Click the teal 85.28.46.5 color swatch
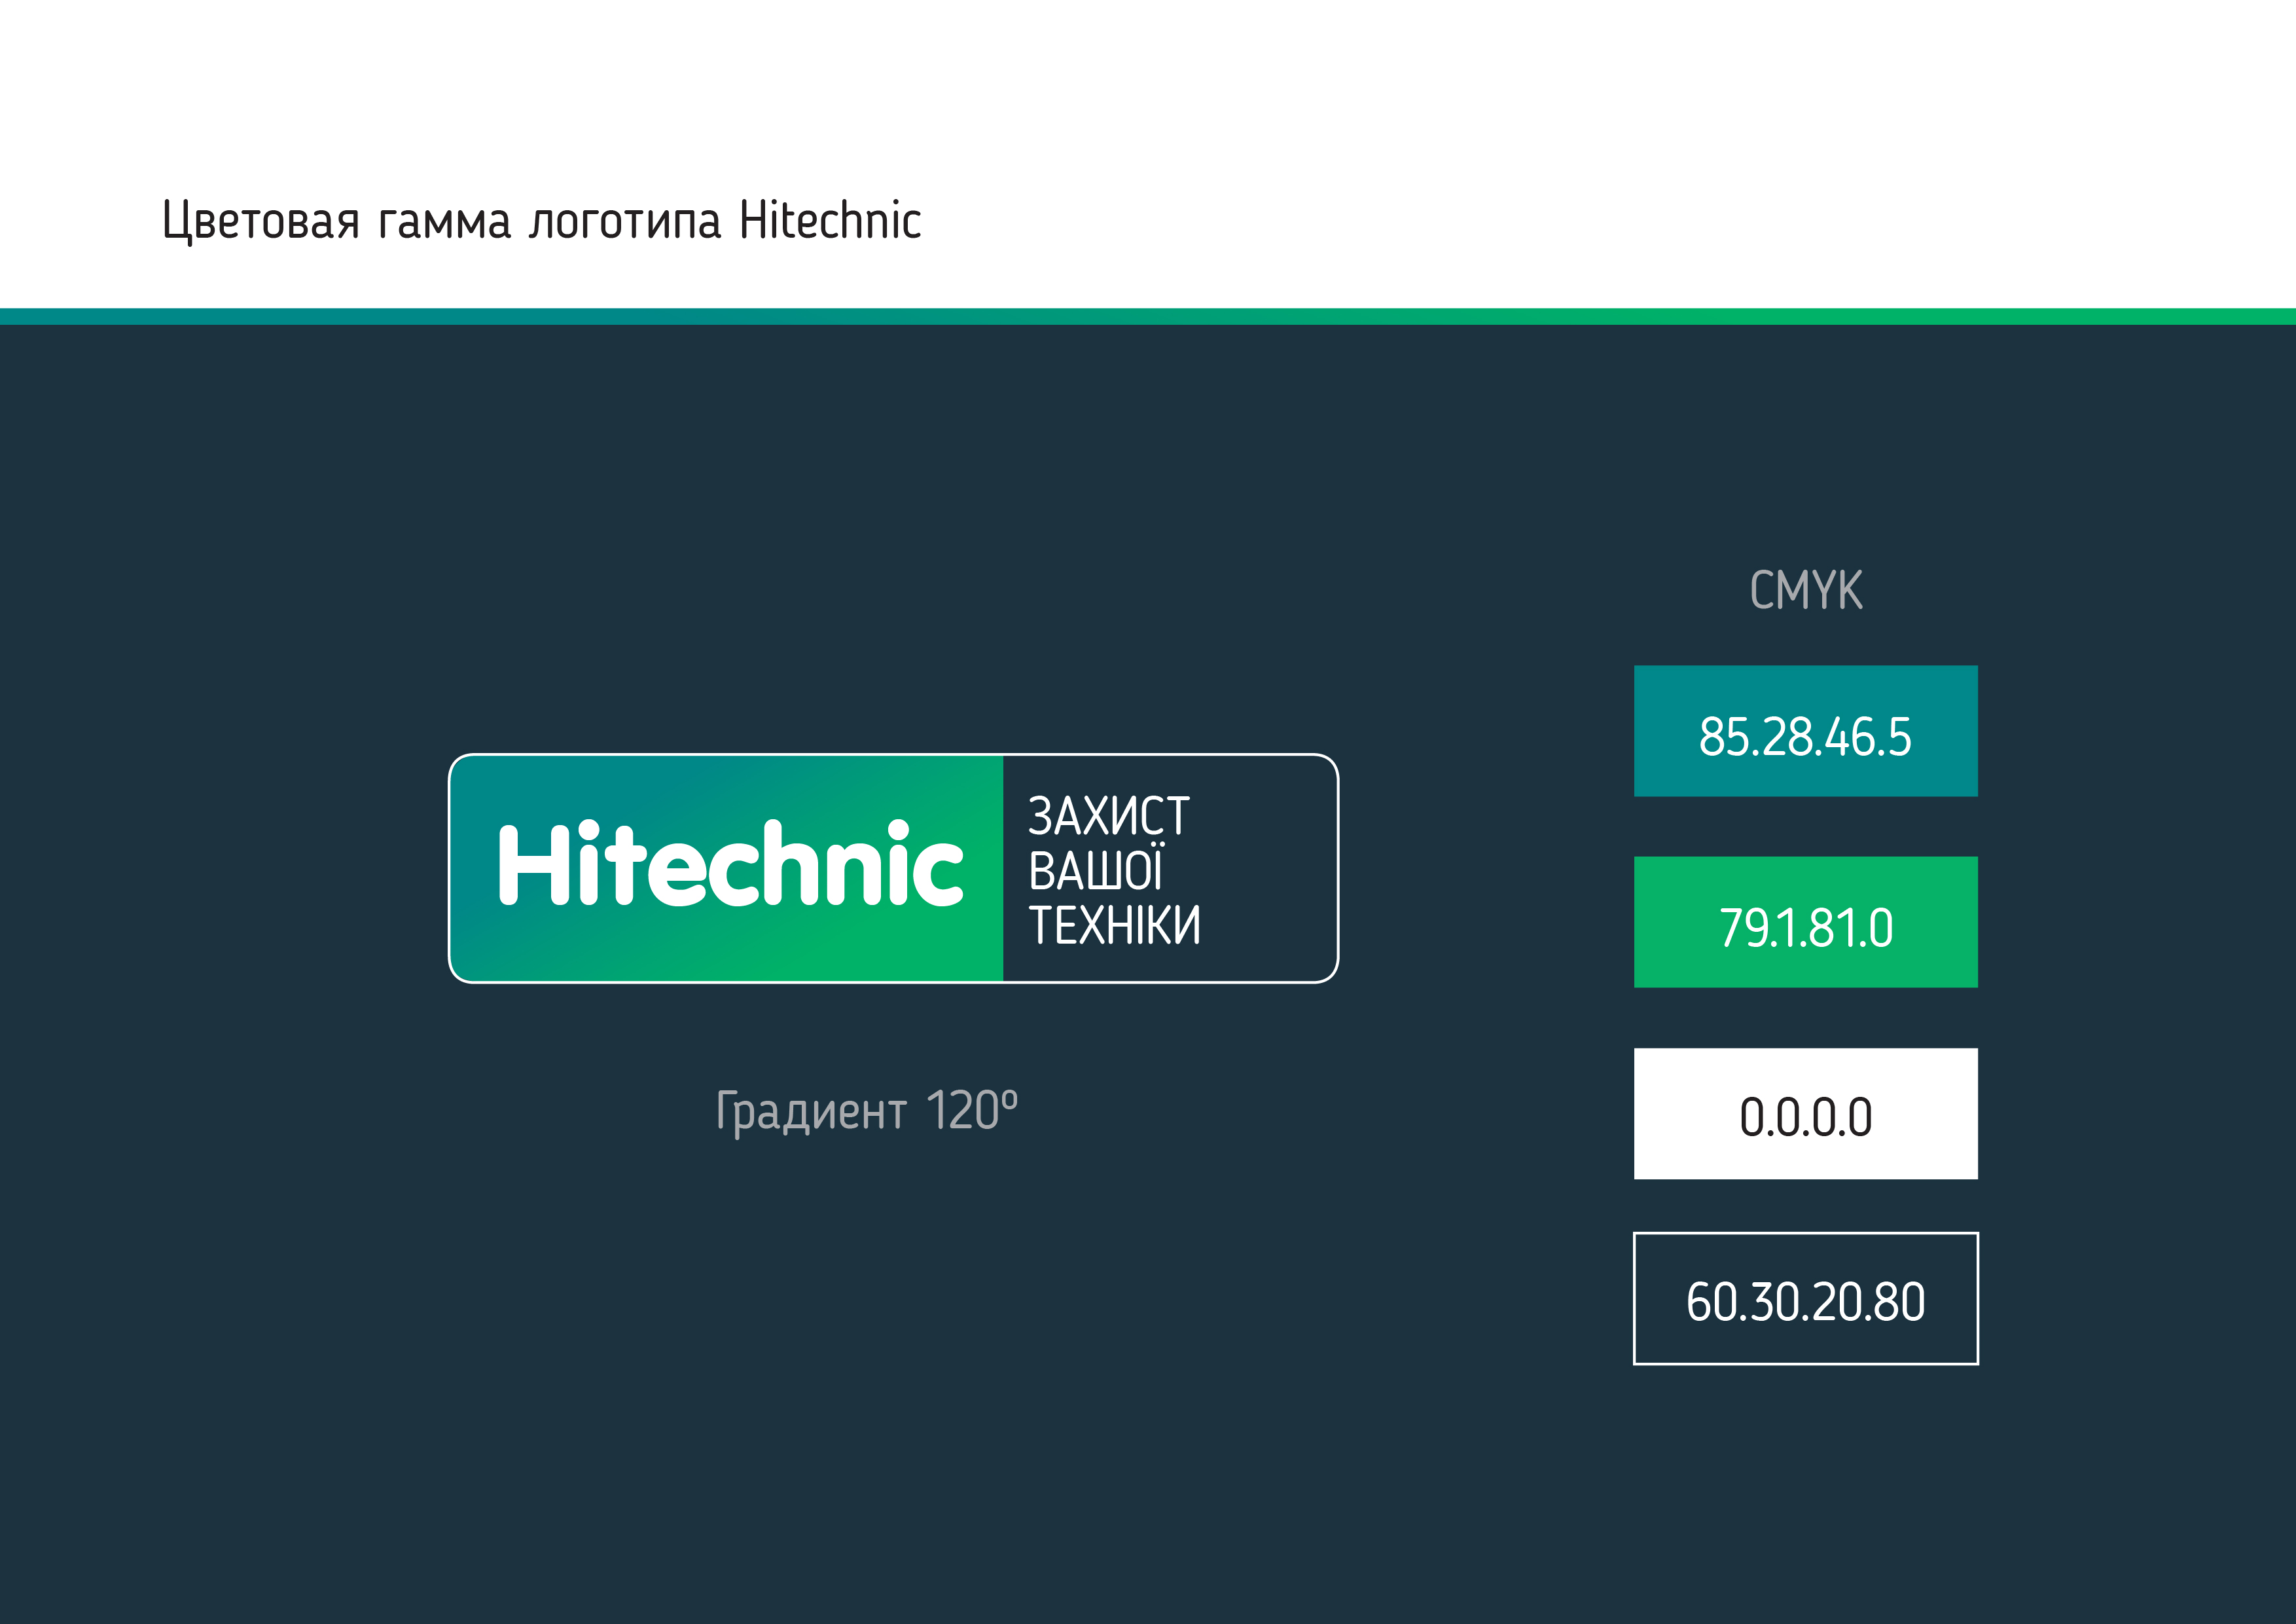 pyautogui.click(x=1805, y=730)
